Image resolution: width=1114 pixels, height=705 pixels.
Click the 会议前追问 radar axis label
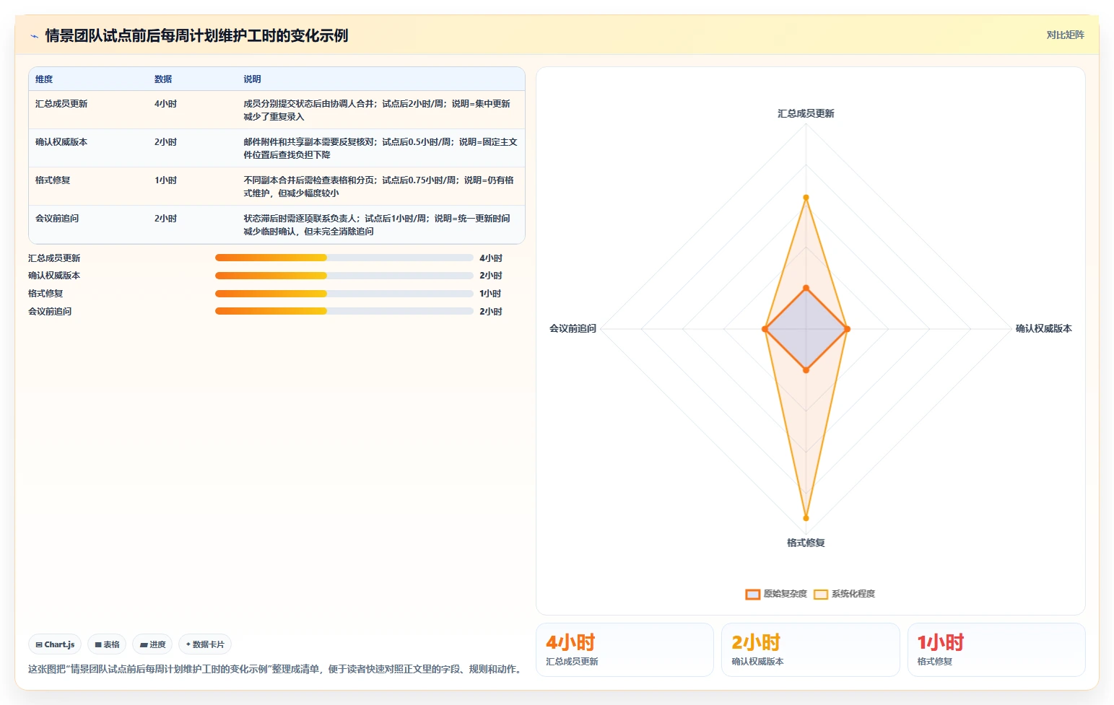coord(573,328)
